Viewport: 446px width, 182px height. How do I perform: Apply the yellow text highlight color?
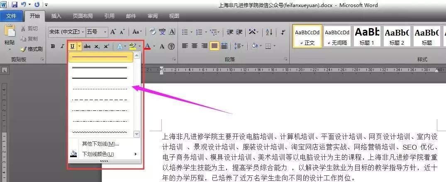click(x=132, y=46)
